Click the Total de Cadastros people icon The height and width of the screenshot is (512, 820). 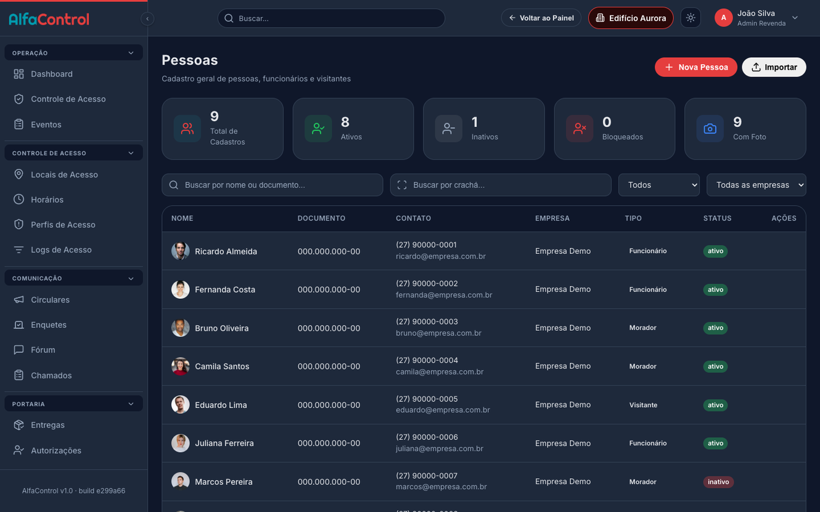pyautogui.click(x=187, y=129)
